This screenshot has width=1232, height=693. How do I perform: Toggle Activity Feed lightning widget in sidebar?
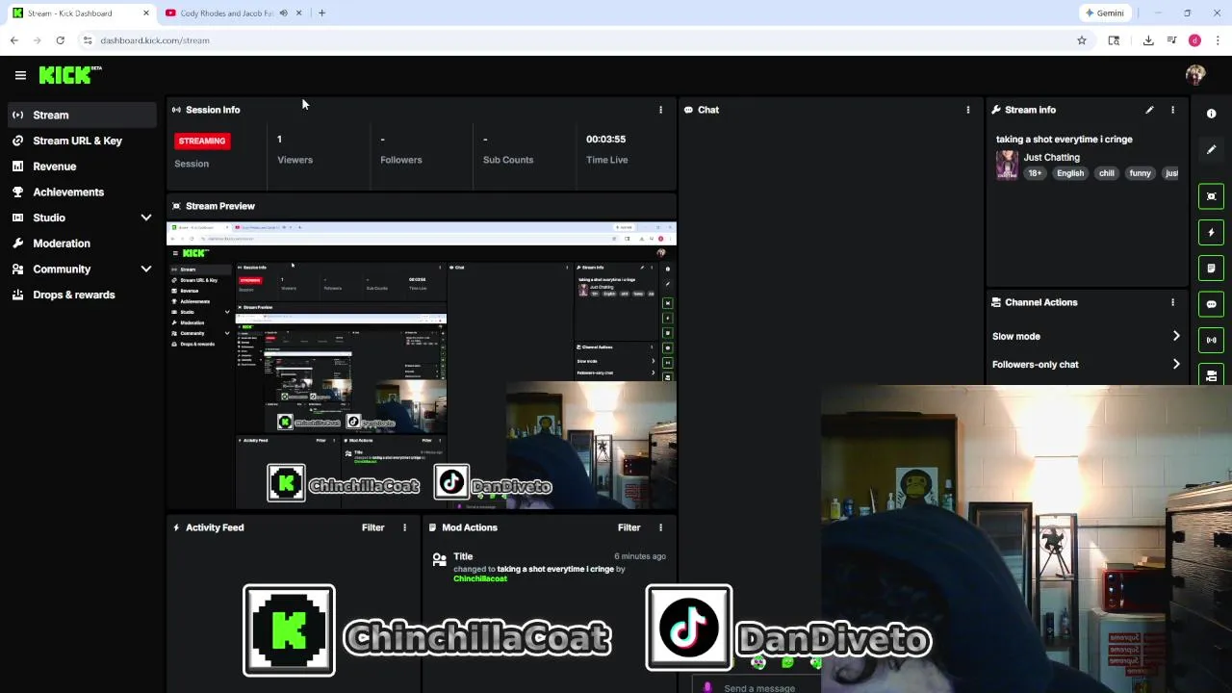pyautogui.click(x=1211, y=232)
